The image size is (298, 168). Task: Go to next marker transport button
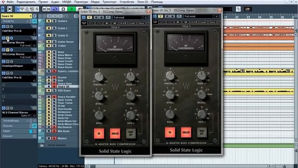[48, 9]
